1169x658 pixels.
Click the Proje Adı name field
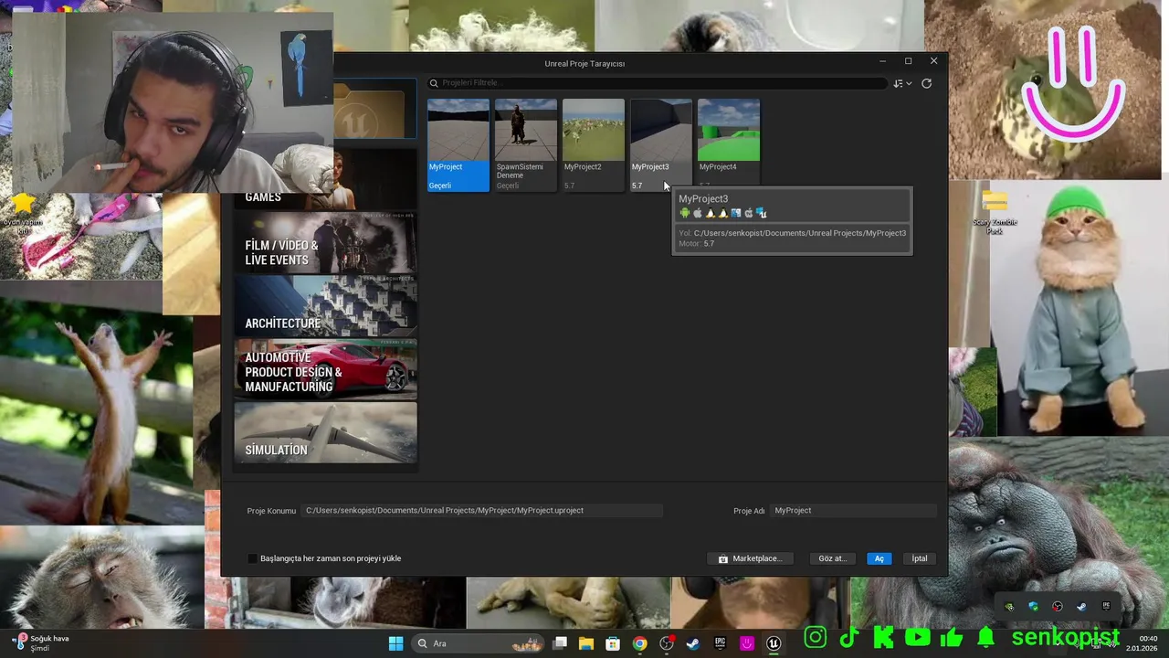pyautogui.click(x=853, y=511)
